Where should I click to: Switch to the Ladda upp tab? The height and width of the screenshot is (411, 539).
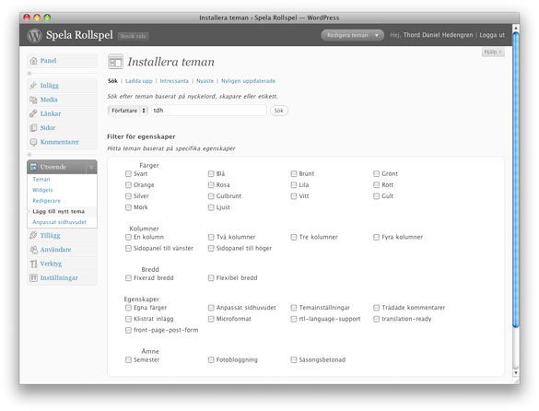pos(139,81)
